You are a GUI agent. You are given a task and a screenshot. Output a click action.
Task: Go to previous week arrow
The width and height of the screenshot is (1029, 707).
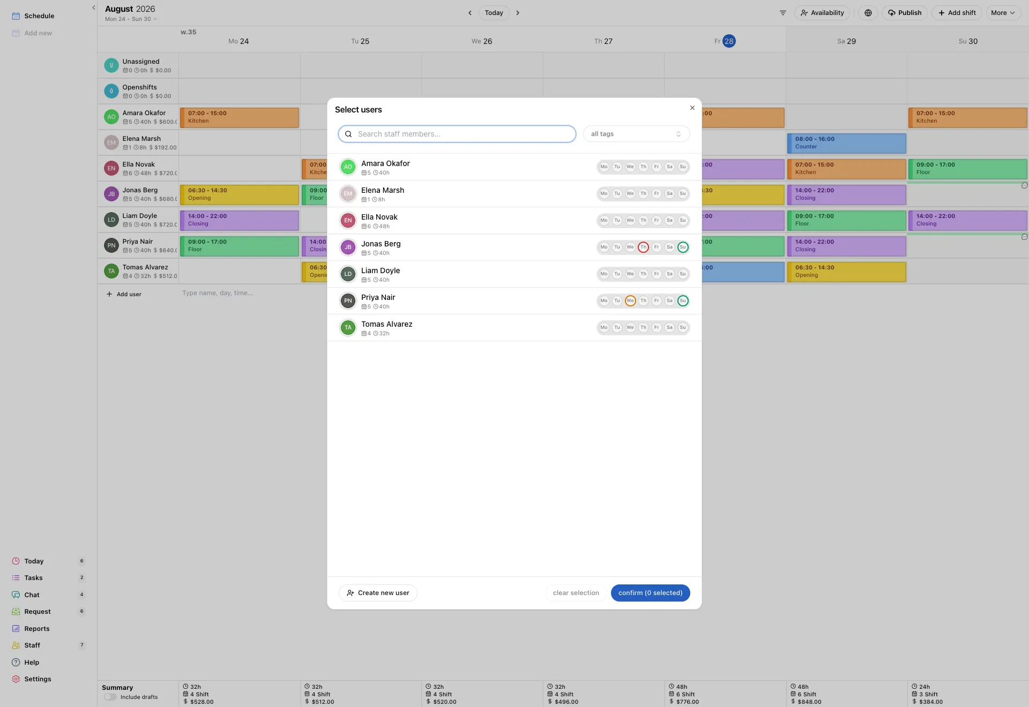pyautogui.click(x=470, y=13)
